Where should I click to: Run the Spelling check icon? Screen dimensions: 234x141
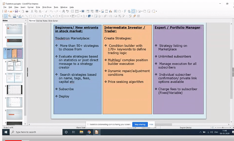coord(67,11)
